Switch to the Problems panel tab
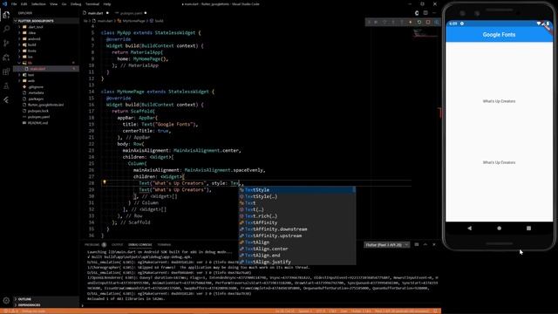 pos(92,244)
